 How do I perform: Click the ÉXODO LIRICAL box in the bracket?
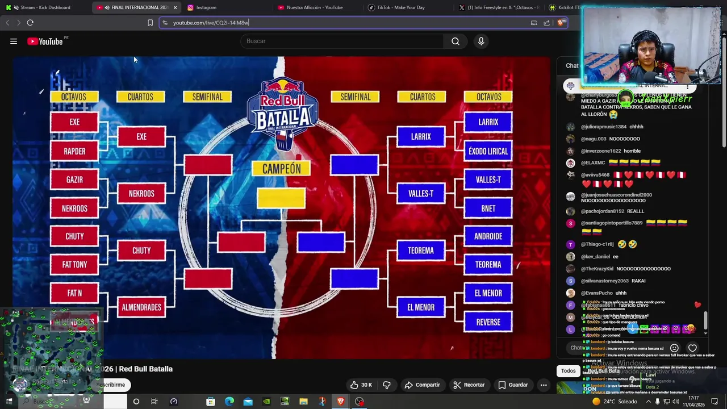coord(488,151)
